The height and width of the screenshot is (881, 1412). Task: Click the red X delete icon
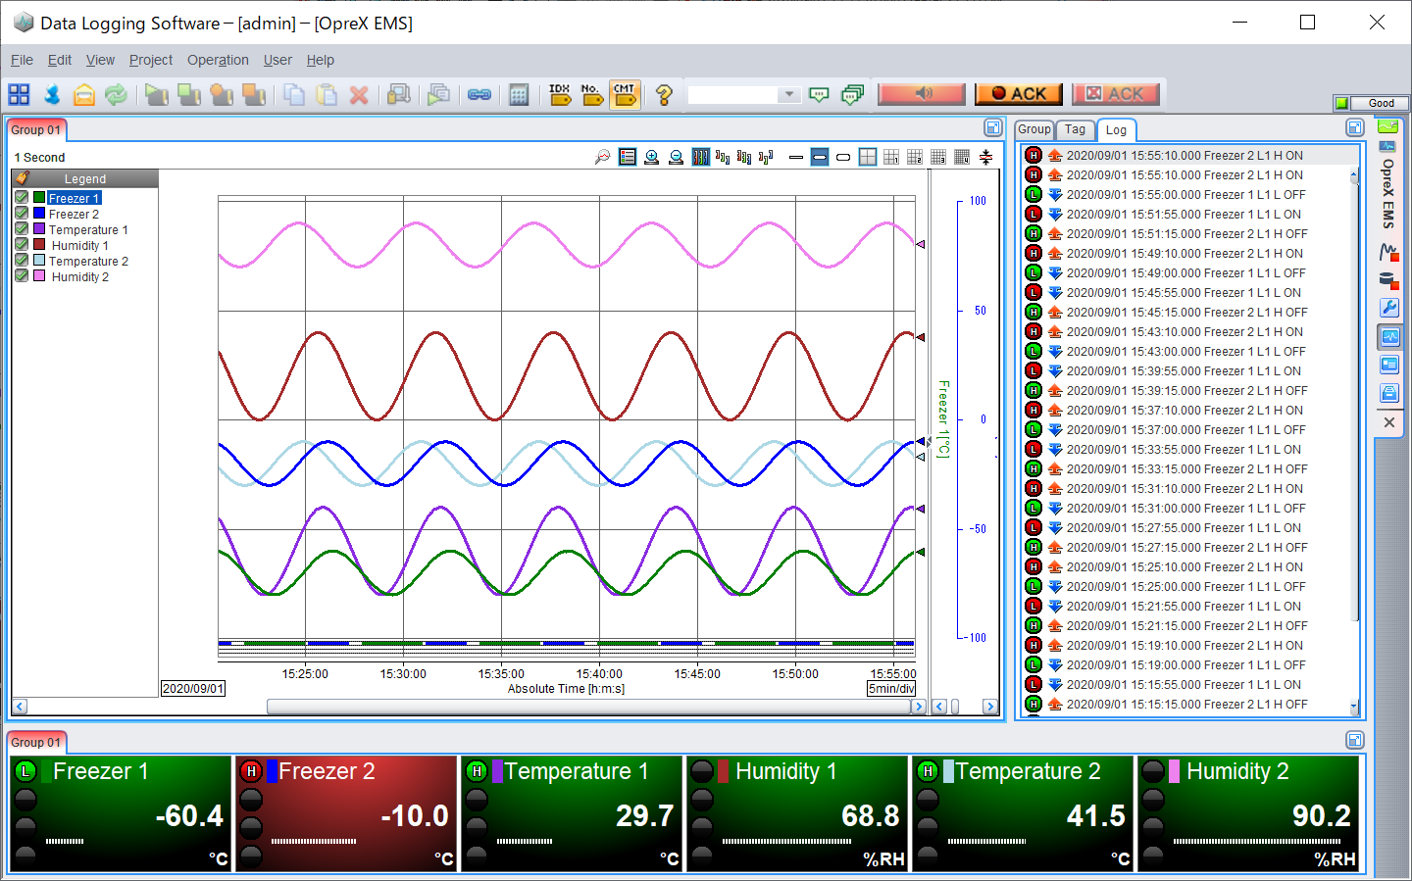pos(359,94)
